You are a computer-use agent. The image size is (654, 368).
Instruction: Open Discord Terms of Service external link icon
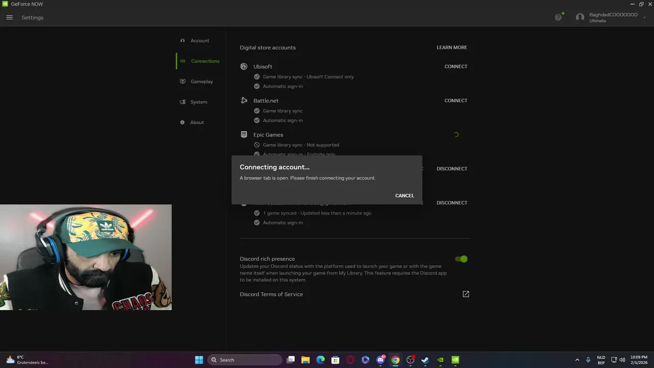click(x=465, y=294)
